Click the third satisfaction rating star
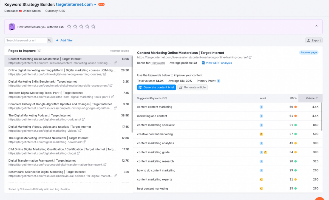The width and height of the screenshot is (329, 200). (x=81, y=27)
